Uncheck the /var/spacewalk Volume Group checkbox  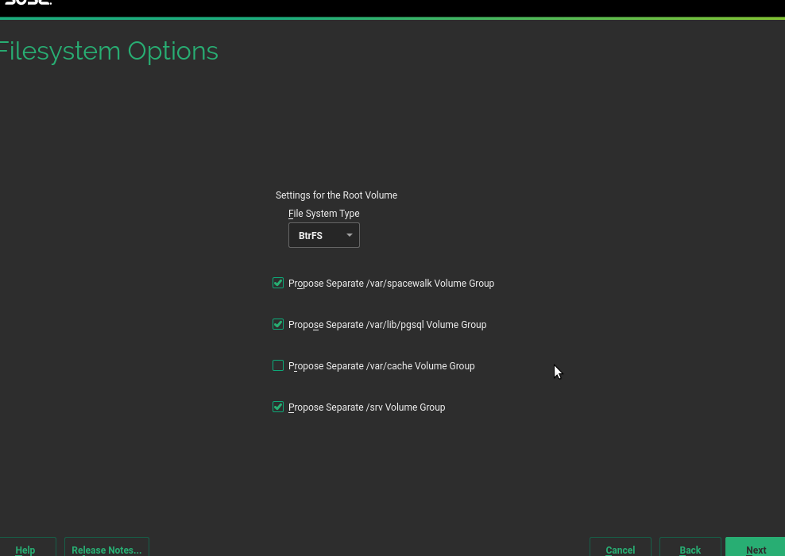point(278,283)
